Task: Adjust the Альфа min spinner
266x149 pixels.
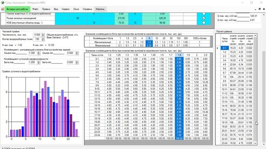Action: [x=77, y=53]
